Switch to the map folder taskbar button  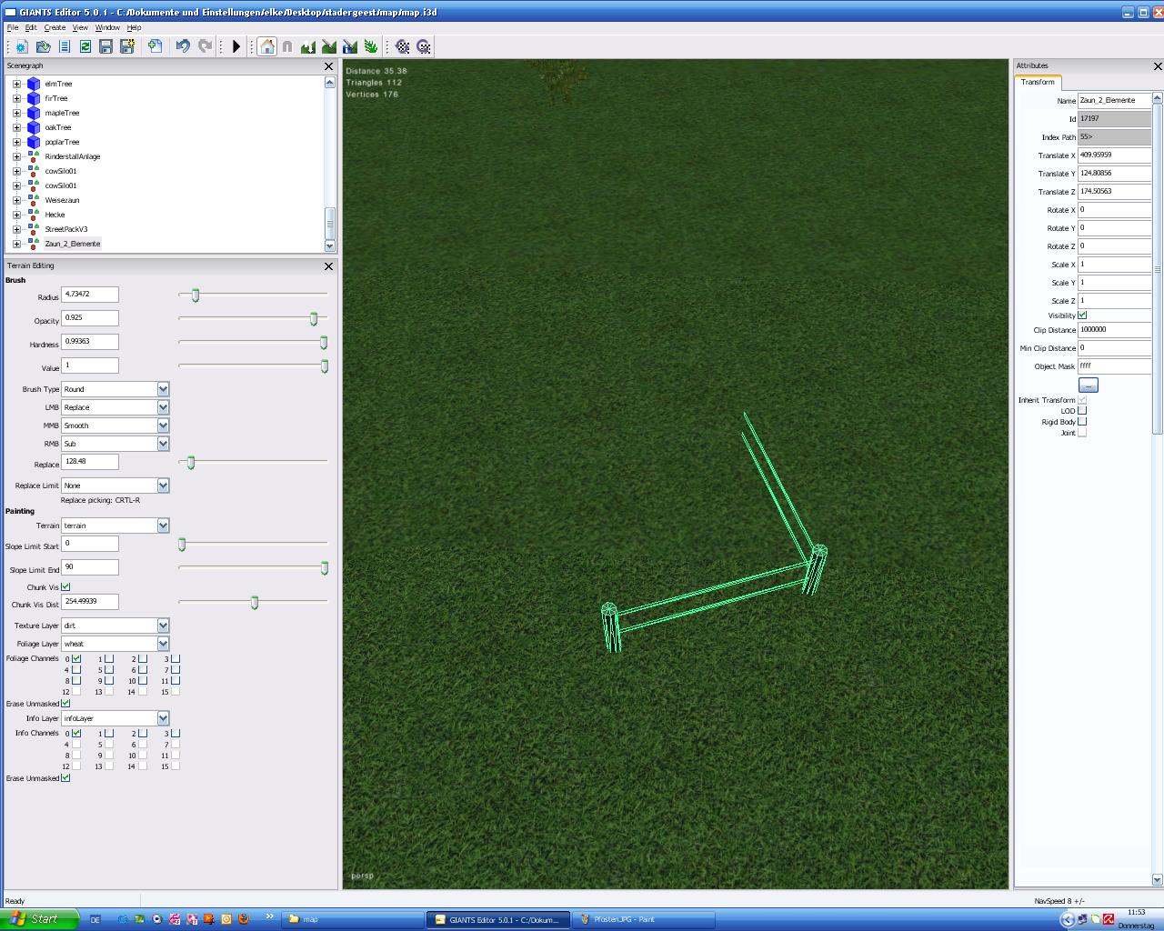(x=353, y=919)
